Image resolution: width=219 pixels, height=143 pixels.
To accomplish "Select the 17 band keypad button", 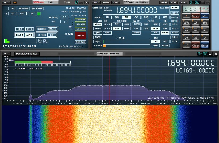I will tap(205, 37).
